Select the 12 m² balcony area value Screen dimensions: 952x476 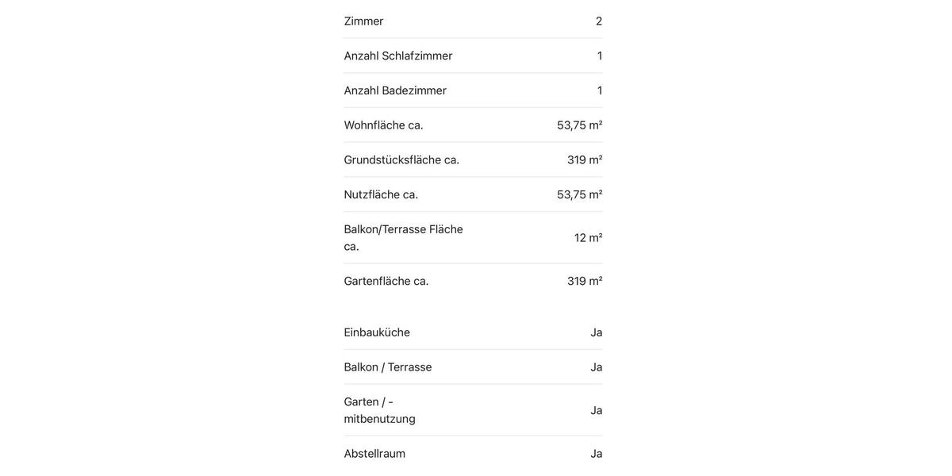click(588, 238)
